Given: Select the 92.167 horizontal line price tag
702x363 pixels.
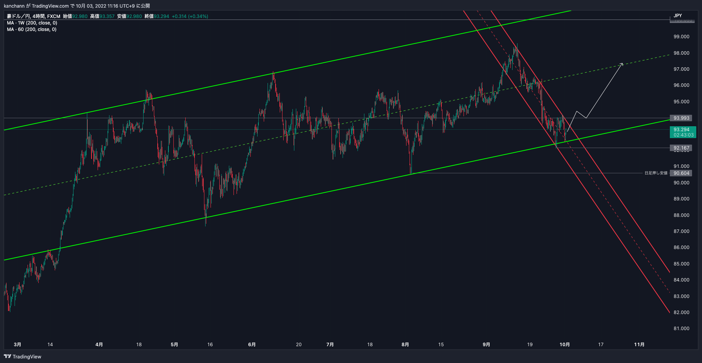Looking at the screenshot, I should coord(681,148).
